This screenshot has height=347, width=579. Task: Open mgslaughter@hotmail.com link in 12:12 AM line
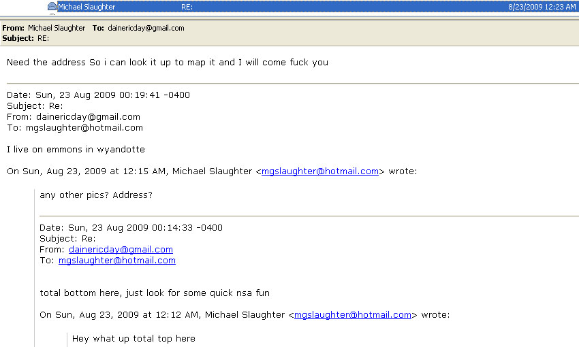pyautogui.click(x=353, y=315)
